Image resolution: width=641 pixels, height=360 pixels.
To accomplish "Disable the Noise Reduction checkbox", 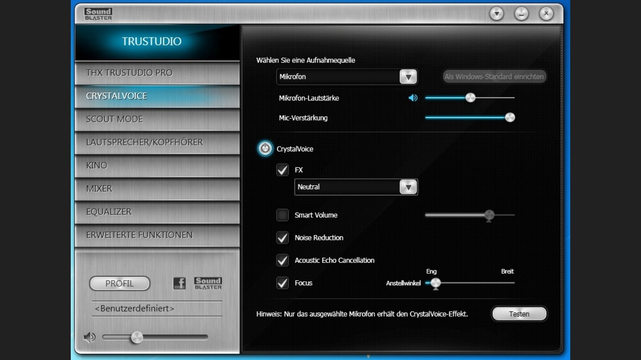I will tap(283, 238).
